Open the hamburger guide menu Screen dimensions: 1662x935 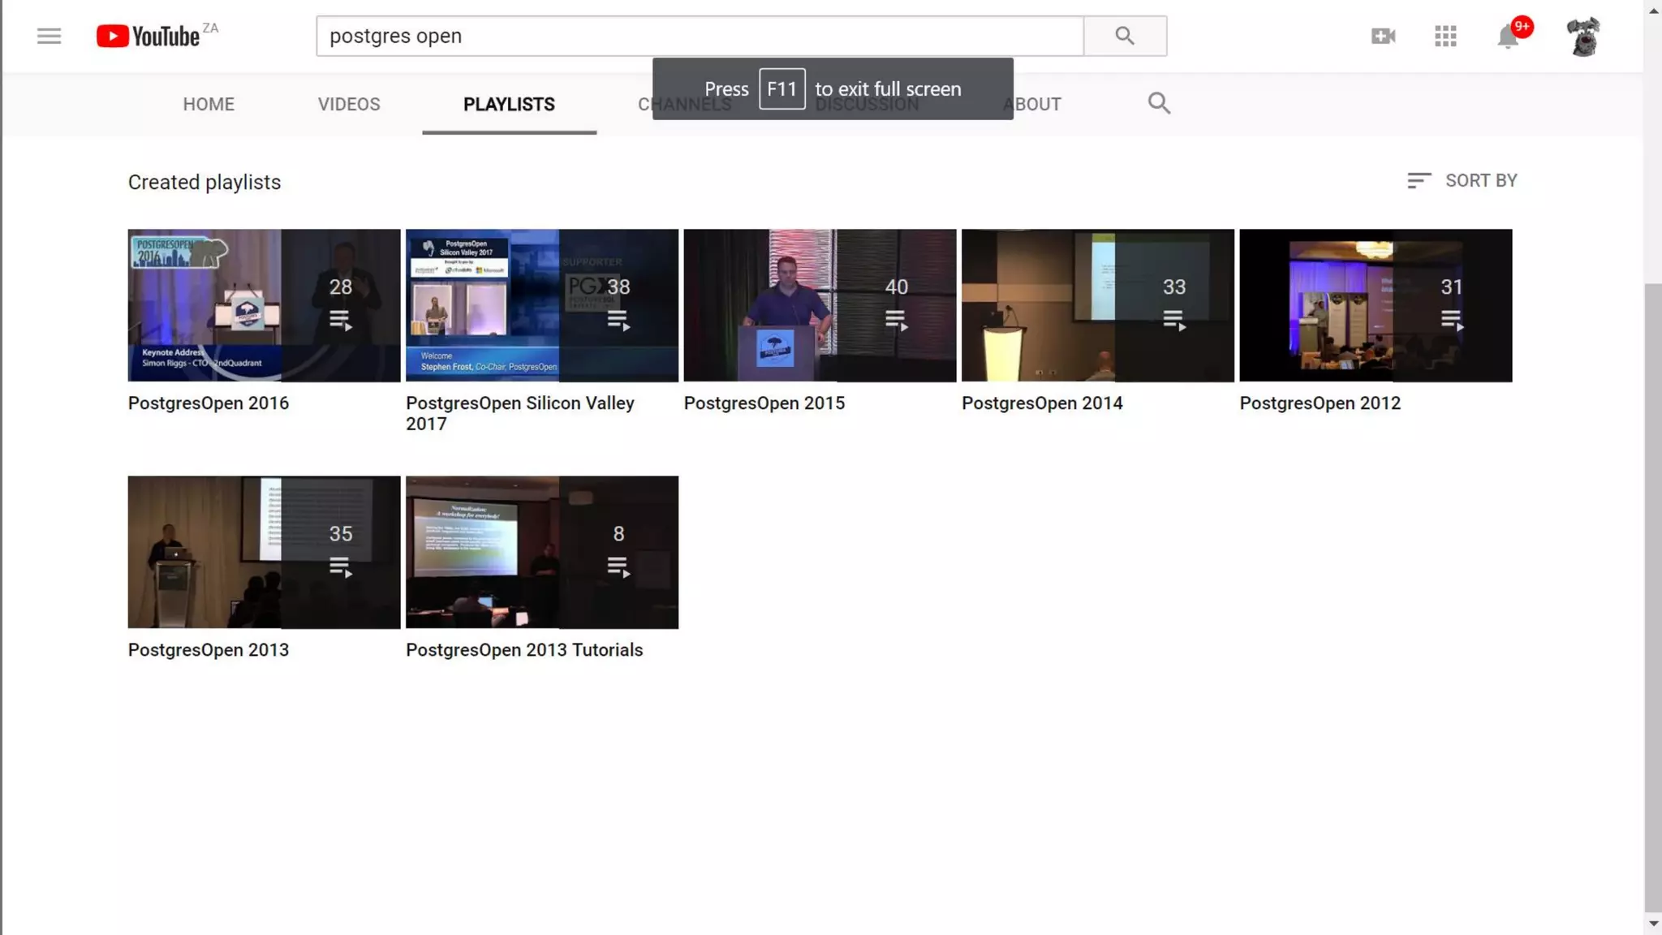click(49, 36)
